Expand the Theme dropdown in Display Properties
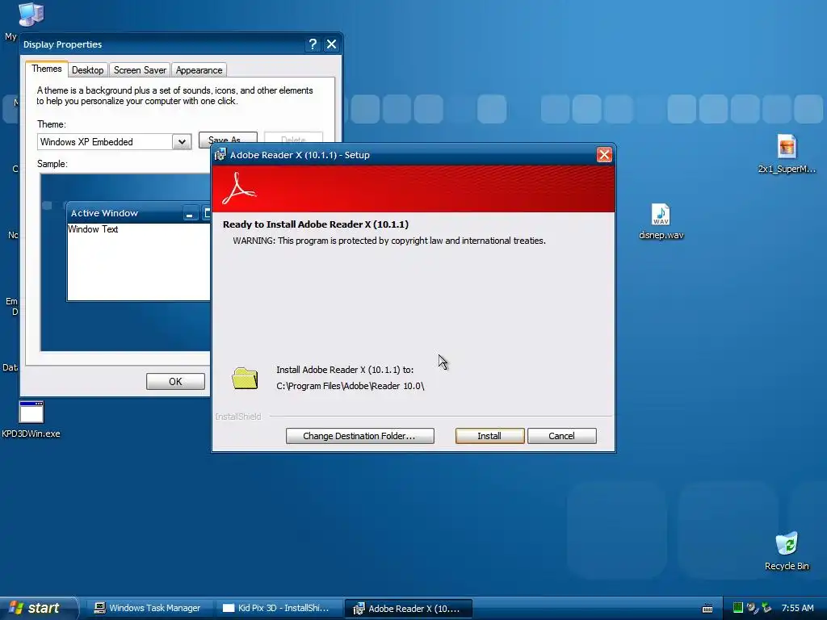 click(x=182, y=142)
